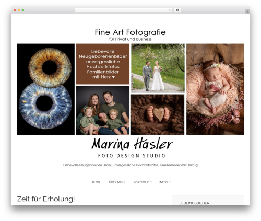Open the ÜBER MICH page
Viewport: 261px width, 221px height.
tap(116, 182)
